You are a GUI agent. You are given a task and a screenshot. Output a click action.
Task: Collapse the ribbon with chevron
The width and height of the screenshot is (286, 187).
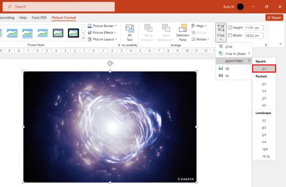click(281, 44)
